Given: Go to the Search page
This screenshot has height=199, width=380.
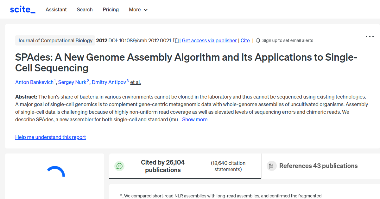Looking at the screenshot, I should pos(85,9).
